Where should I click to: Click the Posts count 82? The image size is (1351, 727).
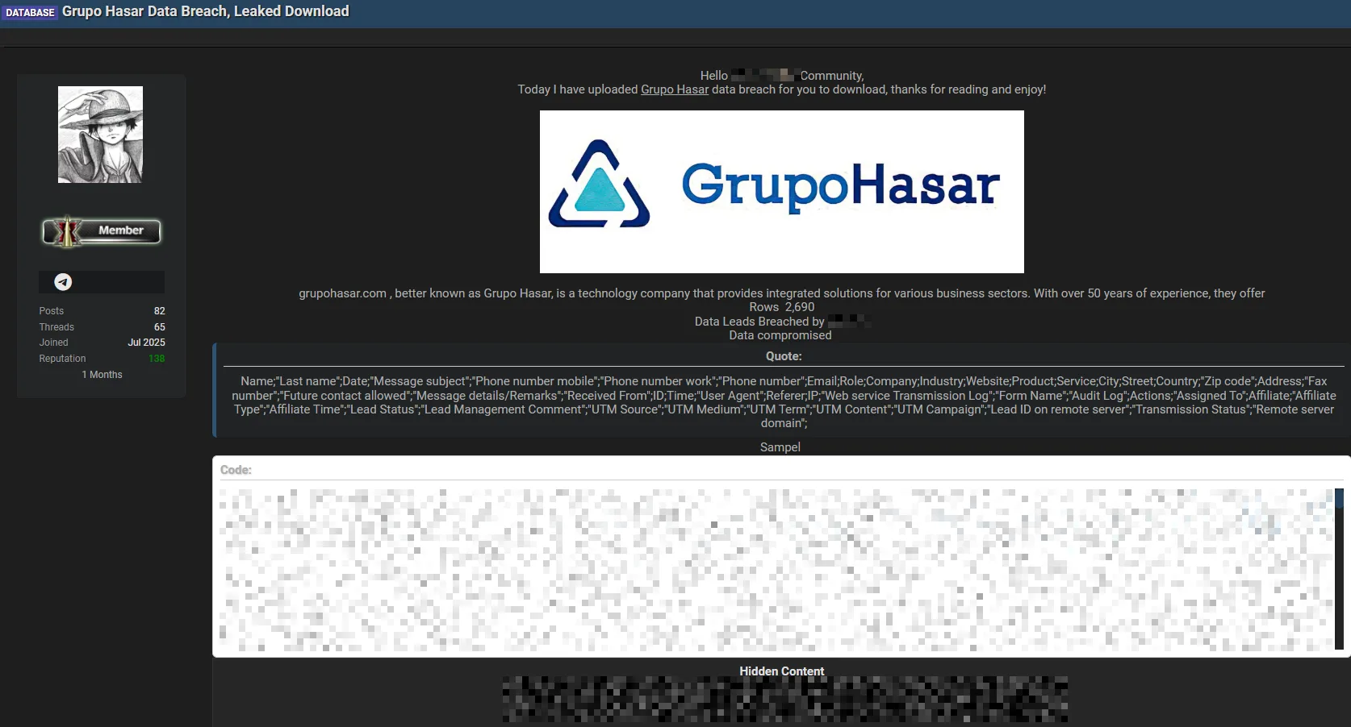point(159,311)
